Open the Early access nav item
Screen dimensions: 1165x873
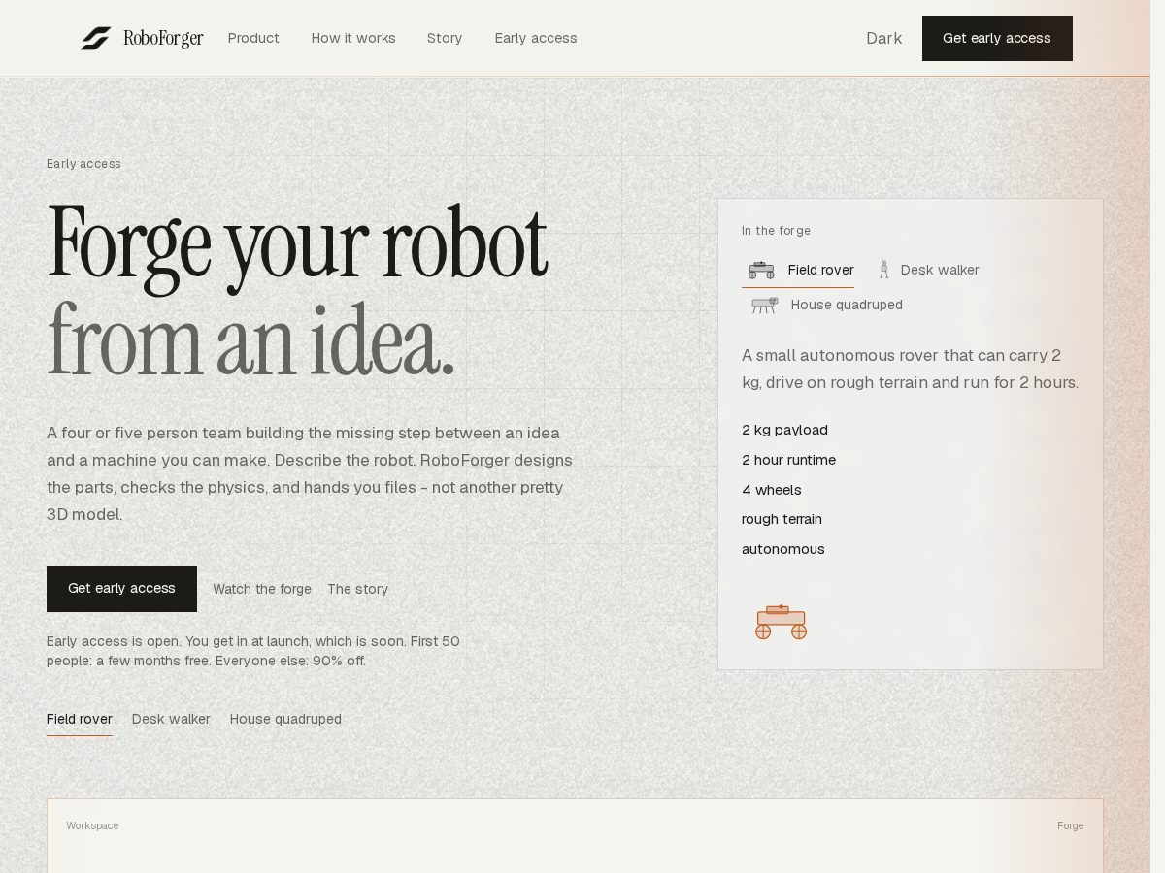536,38
